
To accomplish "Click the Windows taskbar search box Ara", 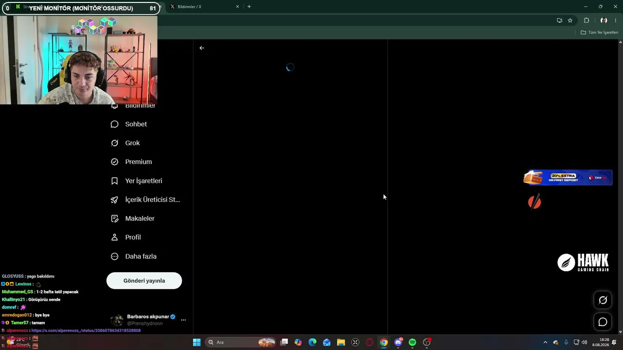I will click(x=241, y=342).
